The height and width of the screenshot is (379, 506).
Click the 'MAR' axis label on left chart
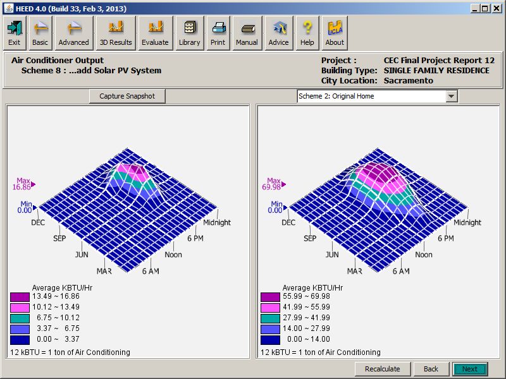[x=104, y=272]
